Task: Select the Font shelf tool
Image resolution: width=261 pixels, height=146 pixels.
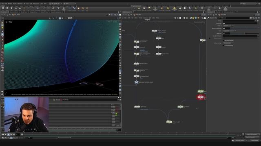Action: coord(58,9)
